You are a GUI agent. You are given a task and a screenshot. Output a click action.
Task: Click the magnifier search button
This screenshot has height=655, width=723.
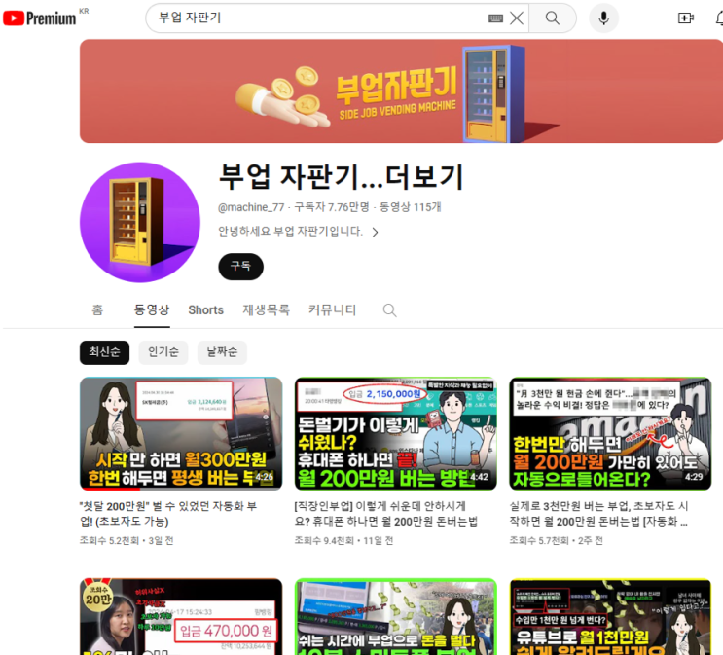click(553, 18)
